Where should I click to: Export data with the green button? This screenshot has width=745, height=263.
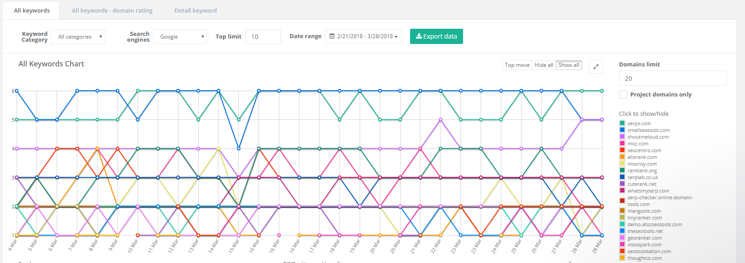436,36
